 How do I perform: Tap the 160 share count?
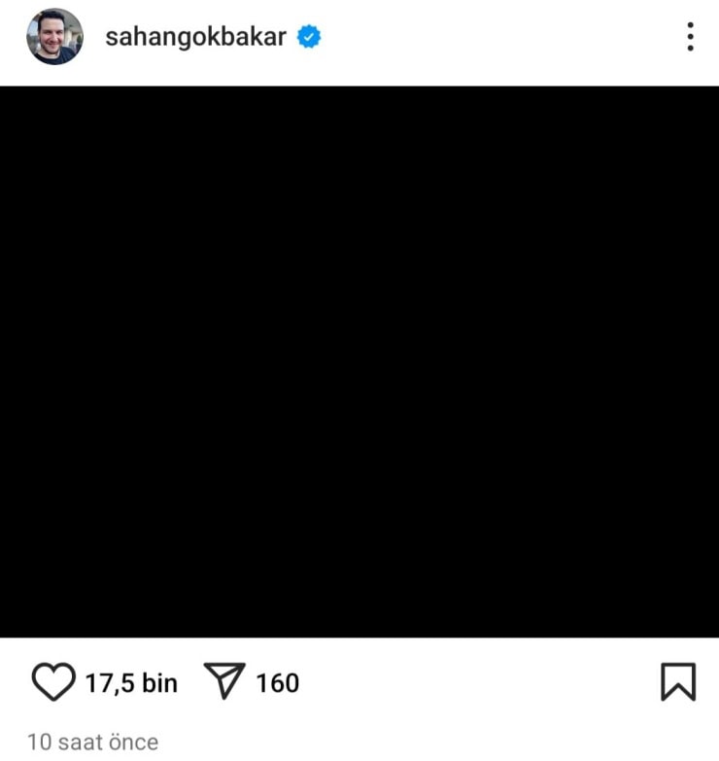(x=277, y=683)
